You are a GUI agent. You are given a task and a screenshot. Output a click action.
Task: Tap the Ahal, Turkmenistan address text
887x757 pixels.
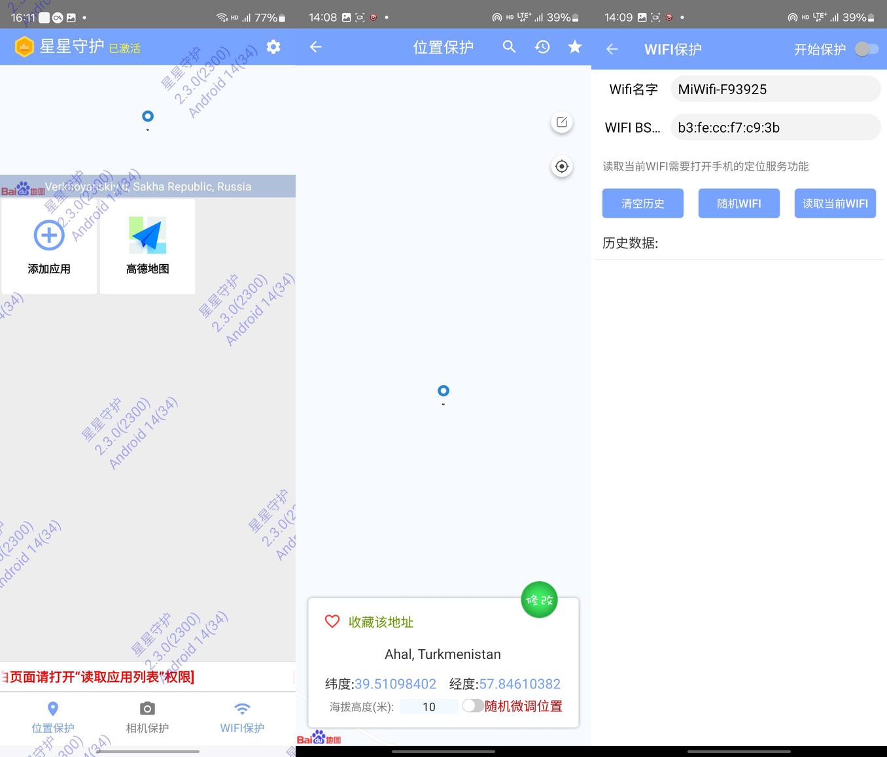click(443, 654)
